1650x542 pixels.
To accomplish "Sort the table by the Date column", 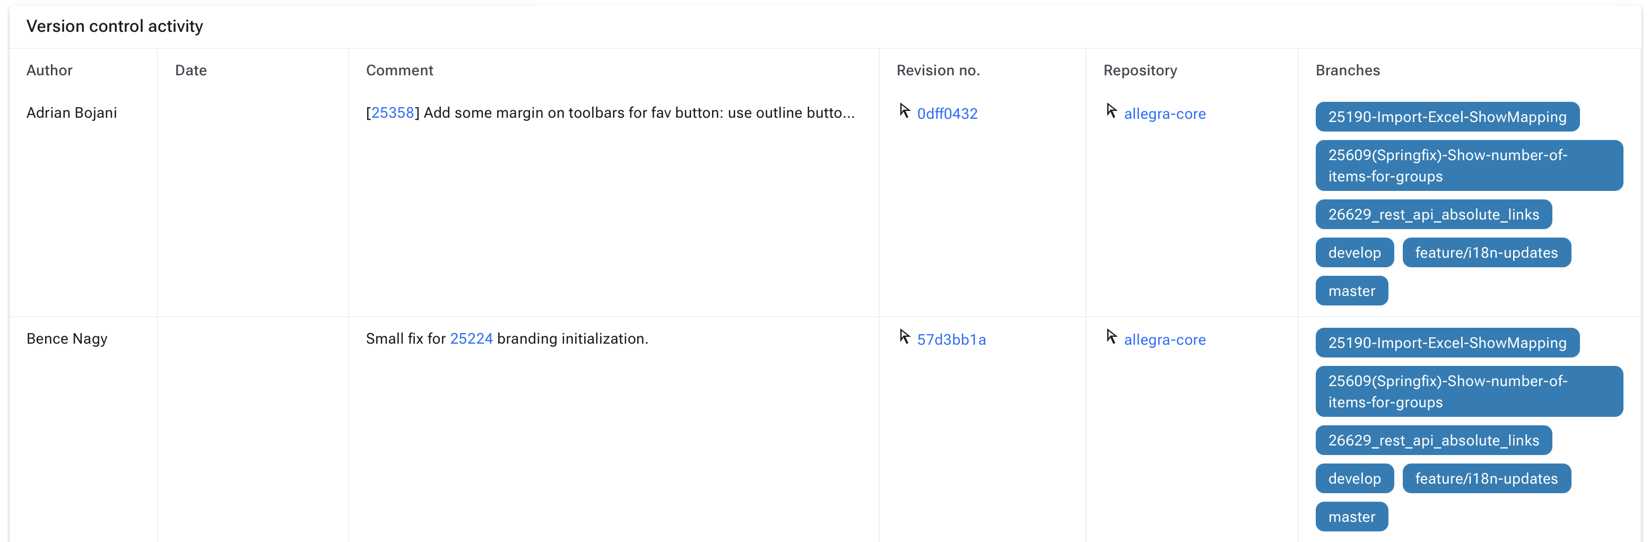I will click(190, 71).
